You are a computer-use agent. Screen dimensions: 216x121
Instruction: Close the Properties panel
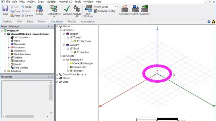pos(52,77)
